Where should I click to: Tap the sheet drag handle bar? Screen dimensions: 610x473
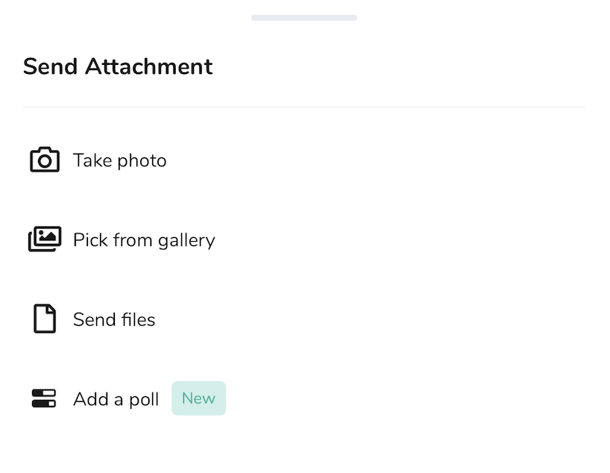tap(304, 17)
